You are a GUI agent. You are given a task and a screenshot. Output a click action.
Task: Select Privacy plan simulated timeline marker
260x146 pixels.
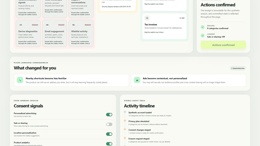tap(125, 121)
